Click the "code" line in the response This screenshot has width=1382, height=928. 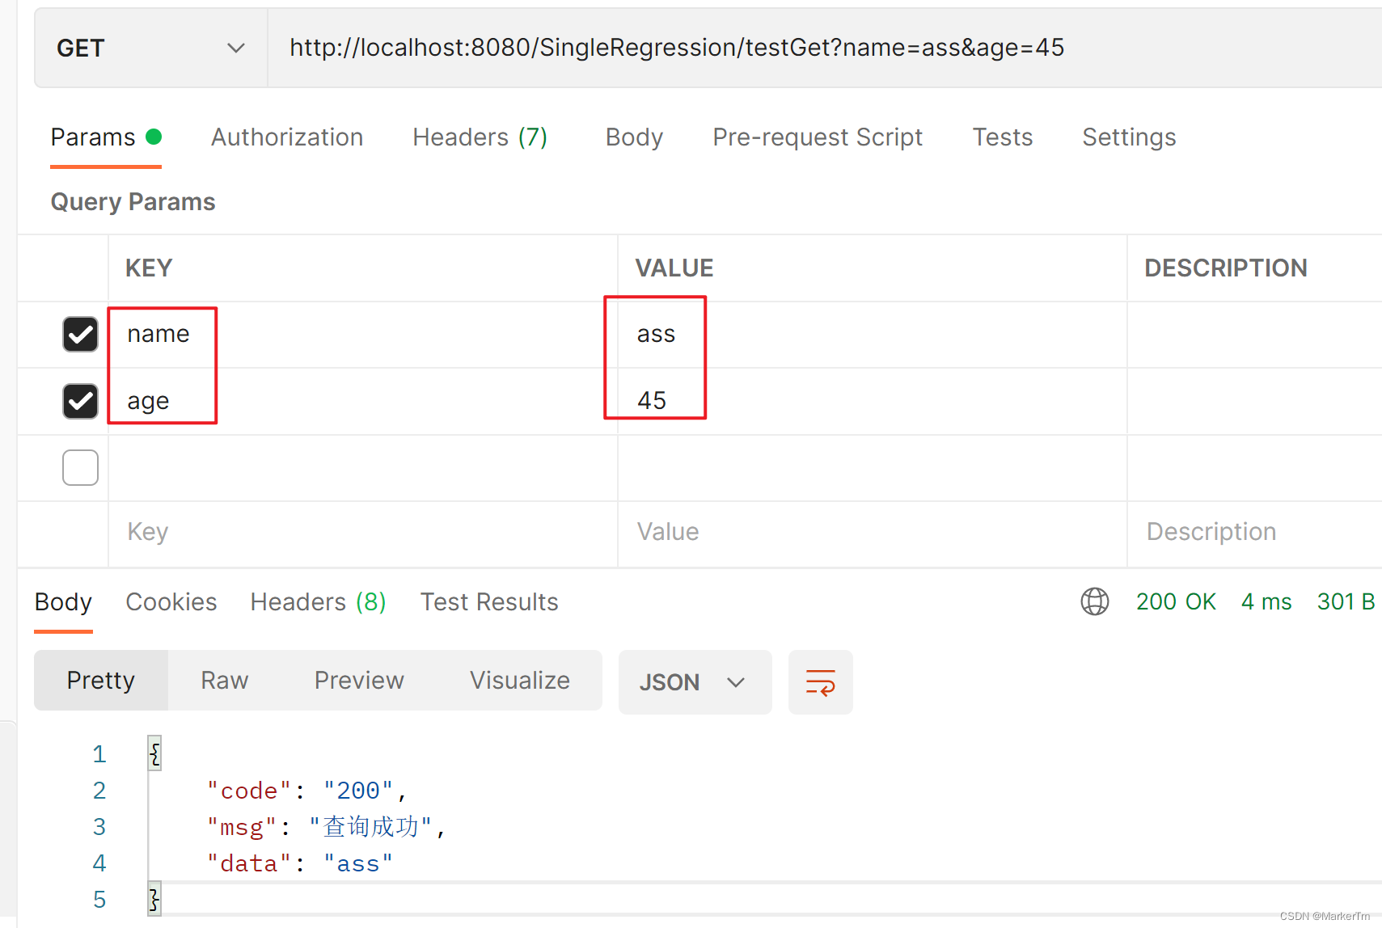click(x=306, y=791)
